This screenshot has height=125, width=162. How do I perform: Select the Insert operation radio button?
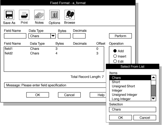pyautogui.click(x=115, y=56)
